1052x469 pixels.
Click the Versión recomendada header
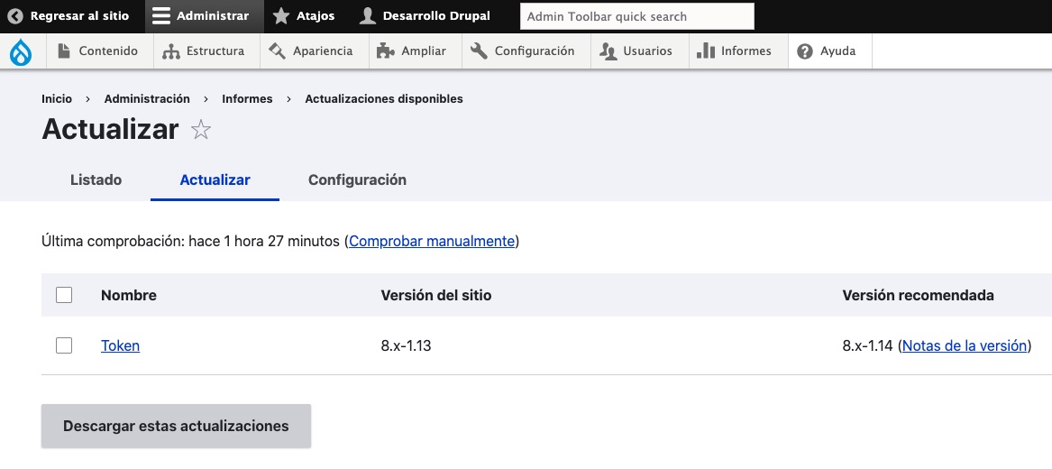point(919,295)
